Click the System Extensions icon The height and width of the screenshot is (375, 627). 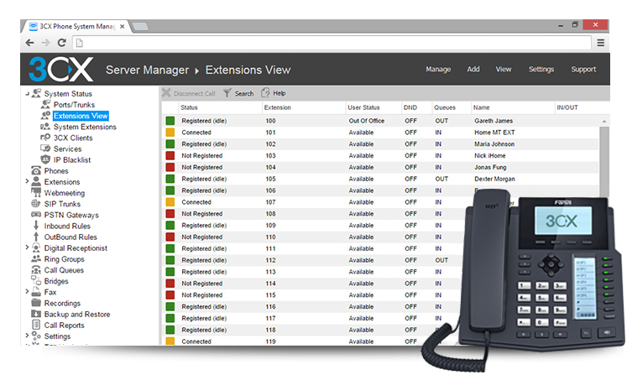45,127
